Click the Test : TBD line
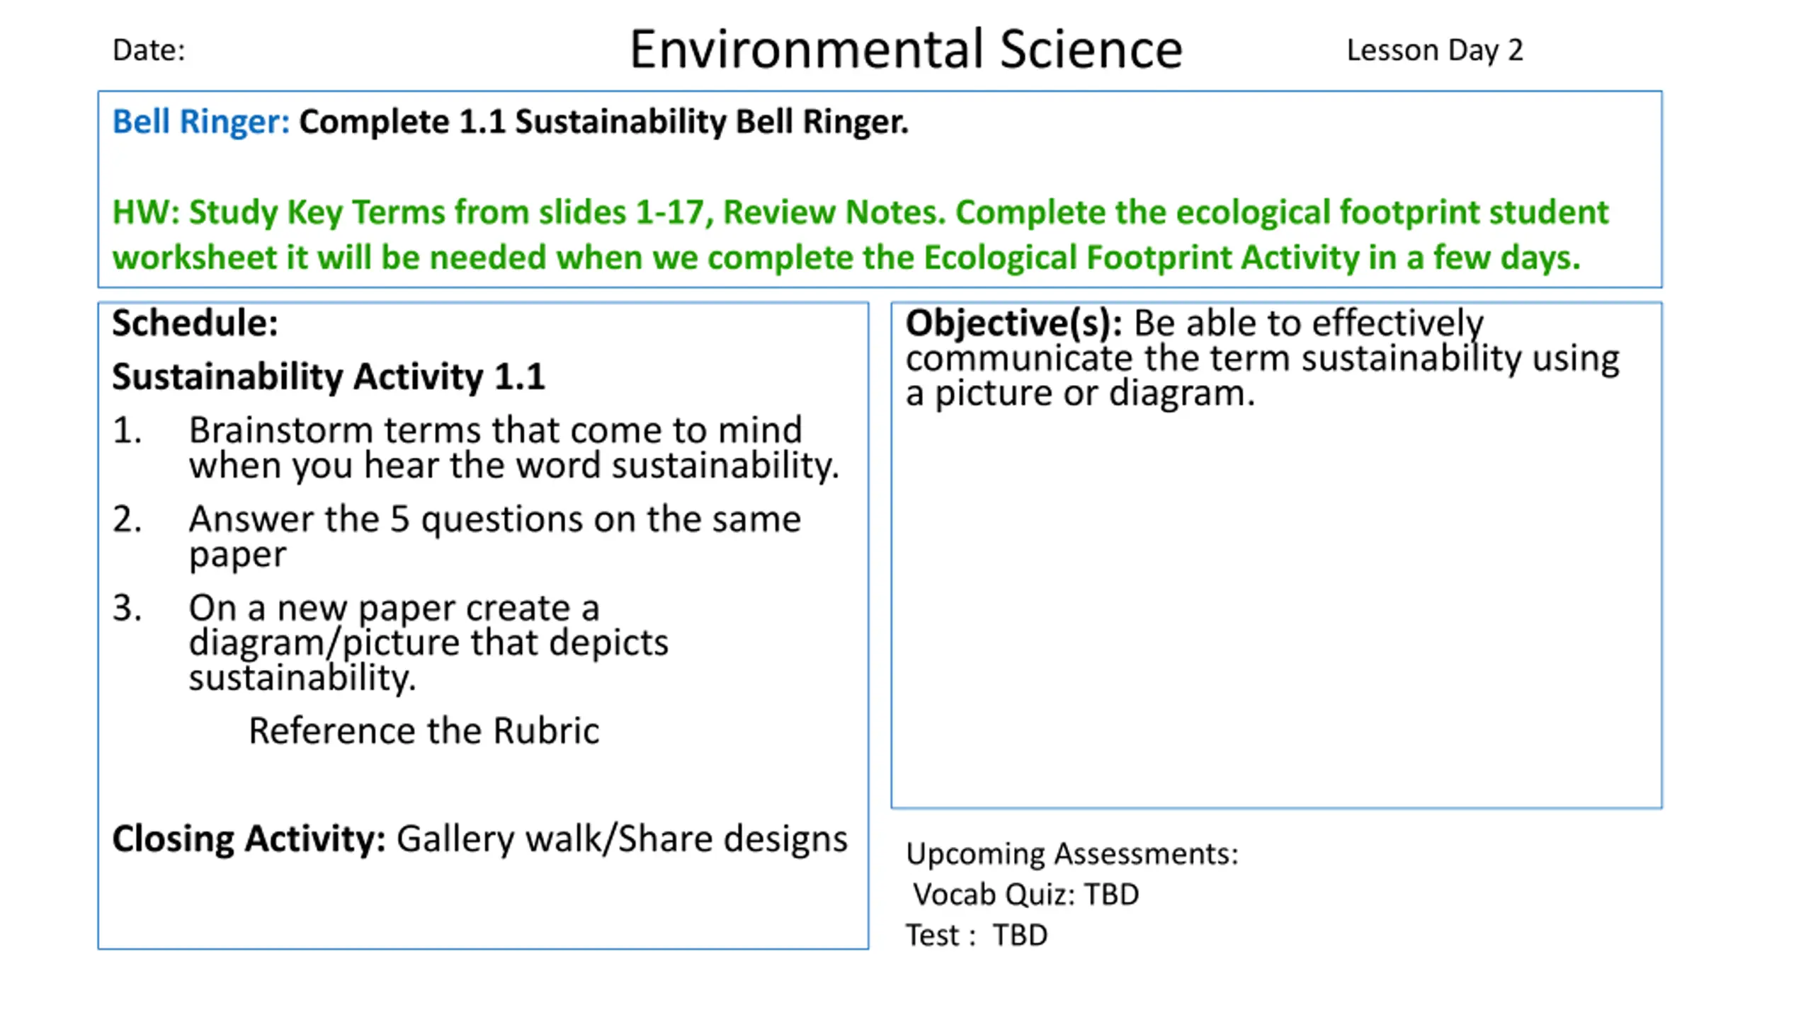Image resolution: width=1813 pixels, height=1019 pixels. (977, 935)
